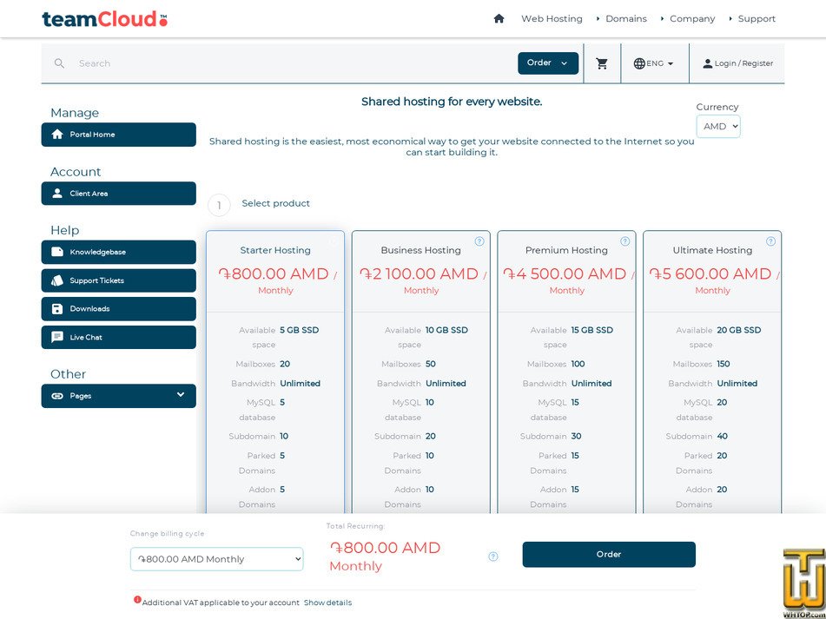The image size is (826, 619).
Task: Click the help icon next to Total Recurring
Action: (493, 556)
